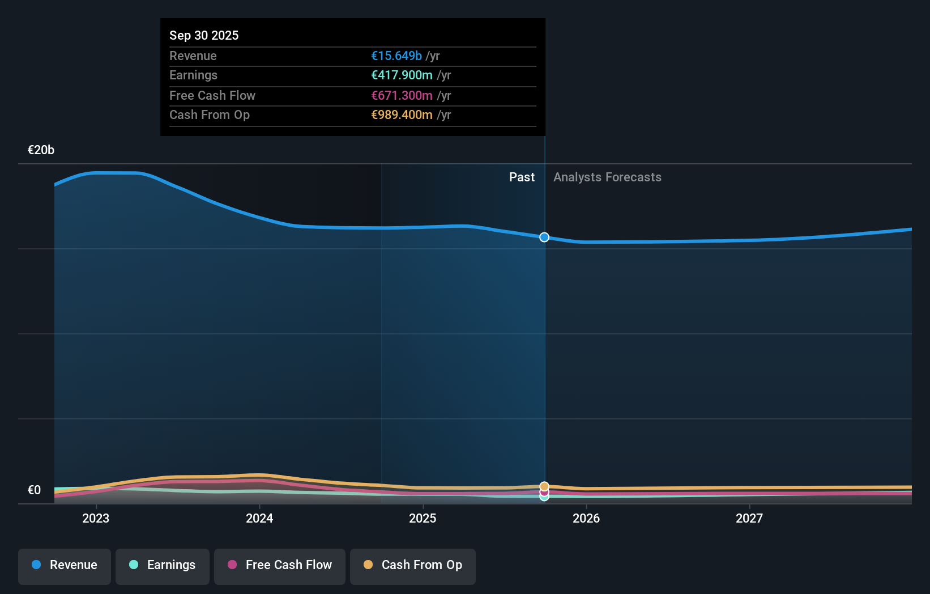Expand details for the Revenue tooltip row

tap(352, 56)
